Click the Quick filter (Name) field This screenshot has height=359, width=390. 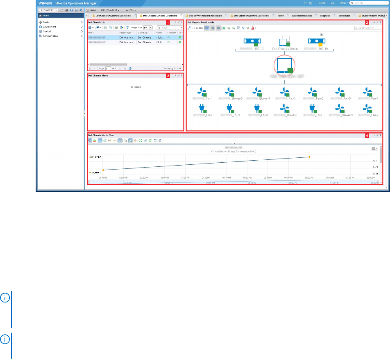point(368,28)
